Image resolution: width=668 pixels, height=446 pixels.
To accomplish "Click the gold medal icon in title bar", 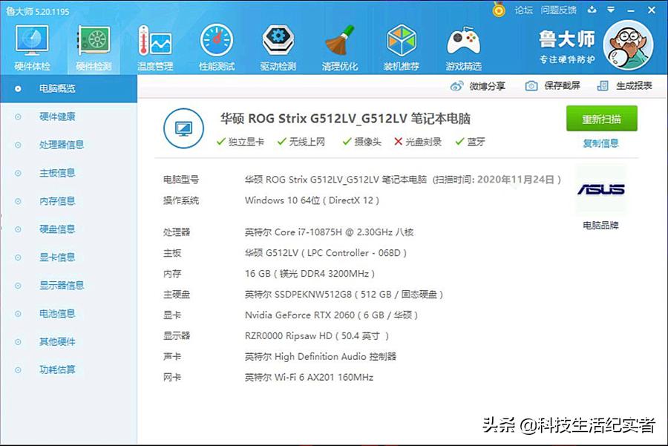I will [x=498, y=10].
